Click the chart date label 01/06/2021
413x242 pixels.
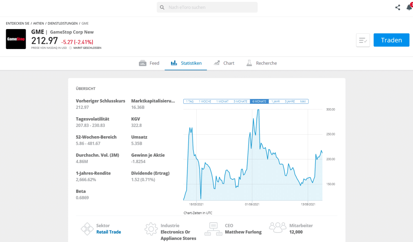(x=252, y=204)
